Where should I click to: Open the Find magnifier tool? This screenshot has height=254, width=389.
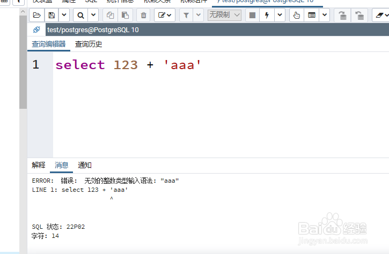coord(80,15)
